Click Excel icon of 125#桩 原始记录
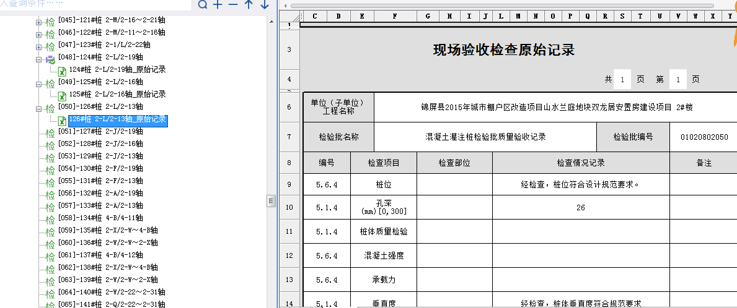The height and width of the screenshot is (308, 737). tap(62, 96)
